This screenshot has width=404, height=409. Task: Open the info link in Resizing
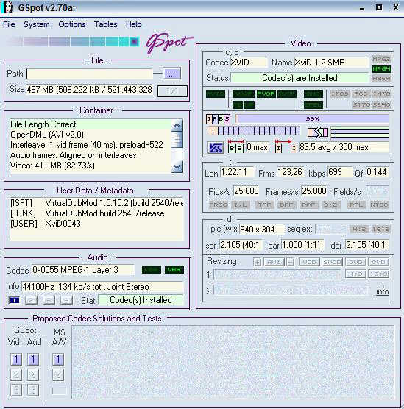pyautogui.click(x=382, y=291)
